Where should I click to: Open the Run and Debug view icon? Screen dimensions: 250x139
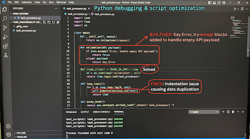[x=5, y=37]
